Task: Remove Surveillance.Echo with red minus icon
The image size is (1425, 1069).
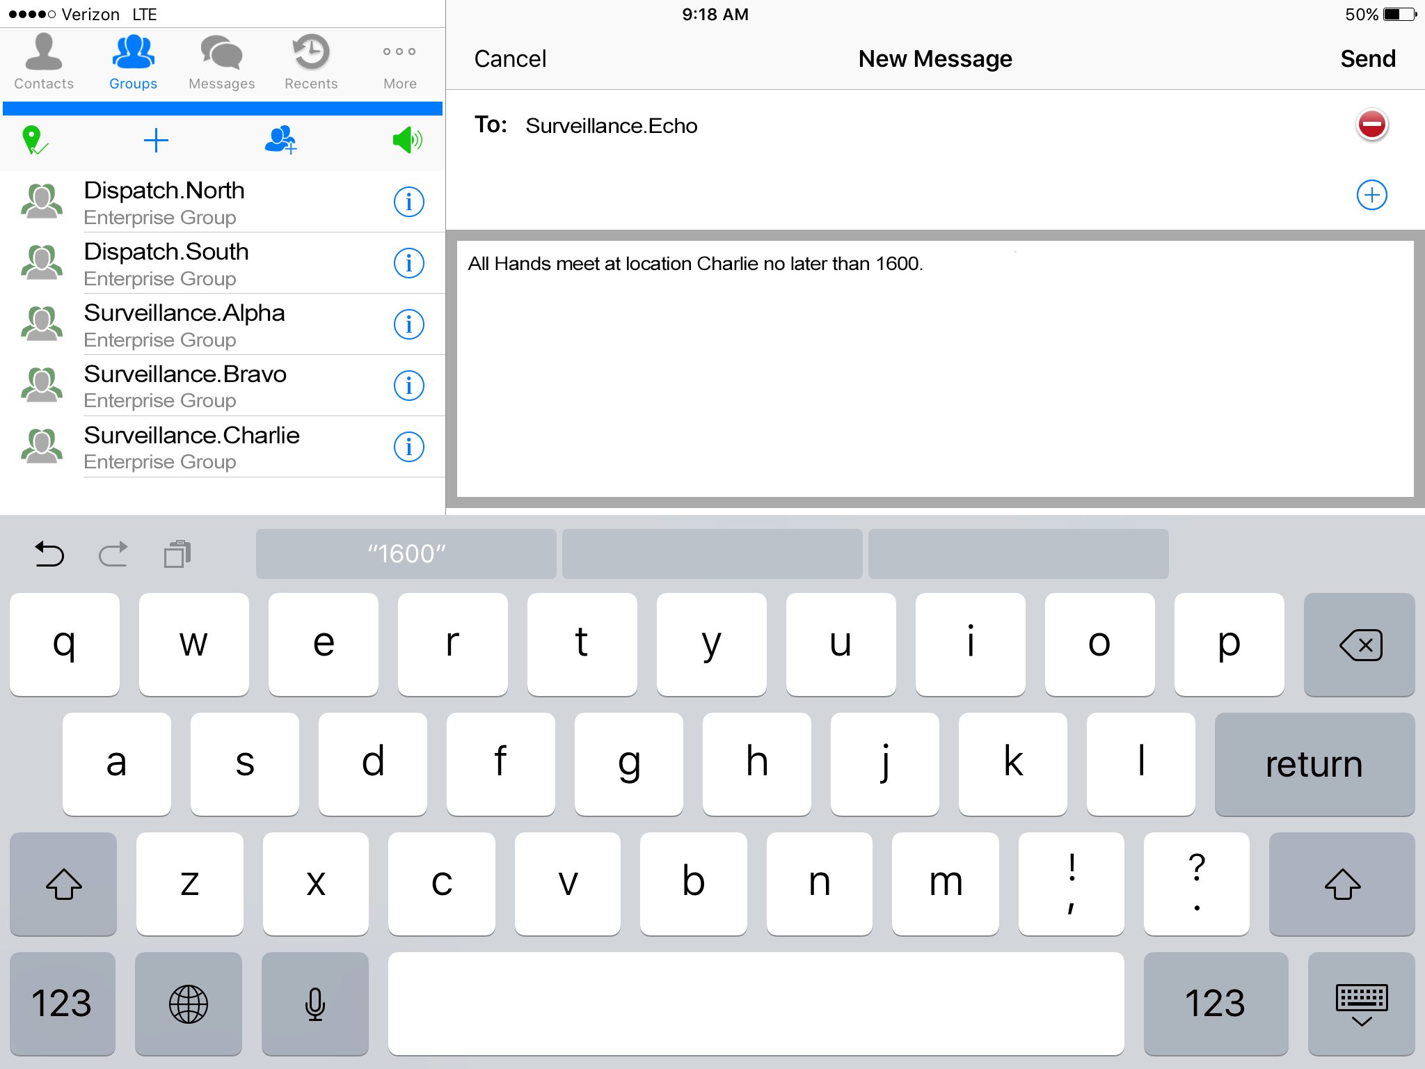Action: click(x=1371, y=125)
